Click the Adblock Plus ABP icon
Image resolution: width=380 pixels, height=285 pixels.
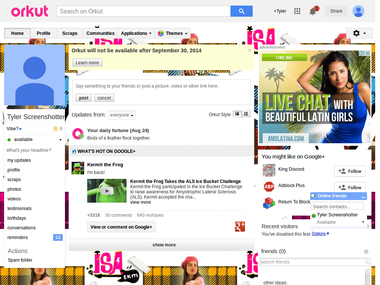[269, 187]
